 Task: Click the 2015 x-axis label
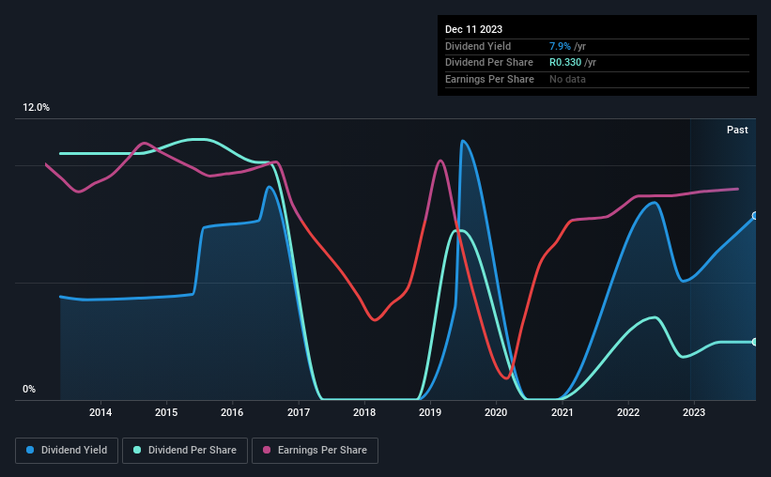[x=166, y=412]
